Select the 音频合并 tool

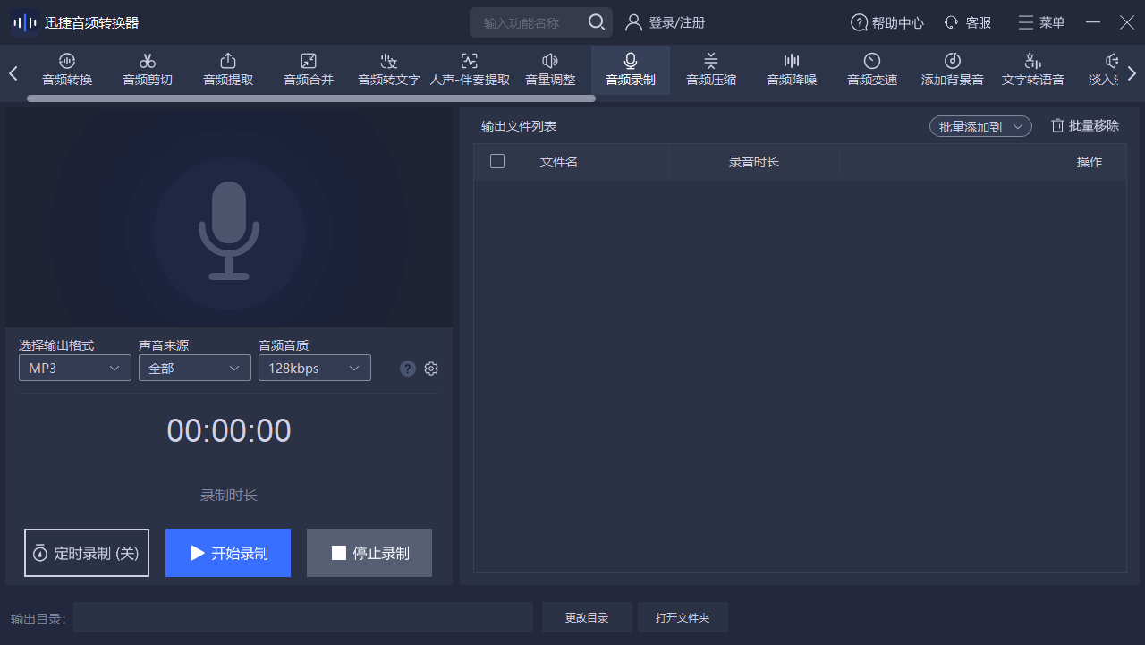click(x=308, y=70)
